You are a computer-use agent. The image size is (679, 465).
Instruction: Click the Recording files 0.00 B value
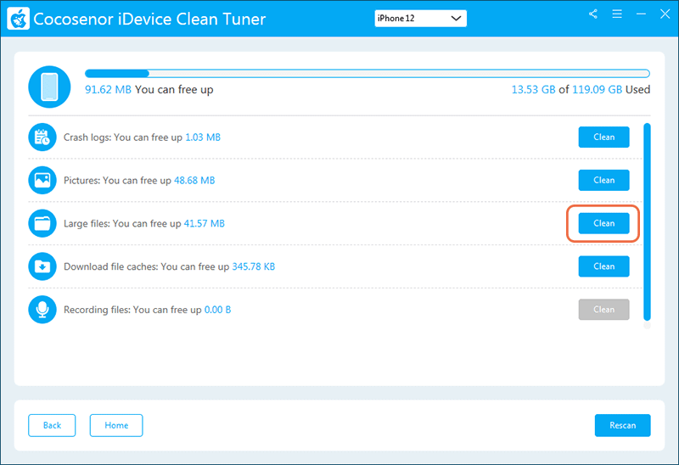217,310
